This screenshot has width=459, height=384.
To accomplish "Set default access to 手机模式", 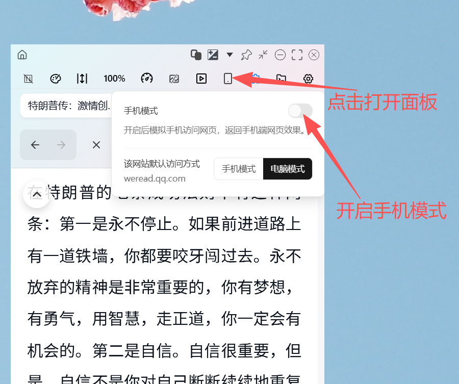I will point(239,169).
